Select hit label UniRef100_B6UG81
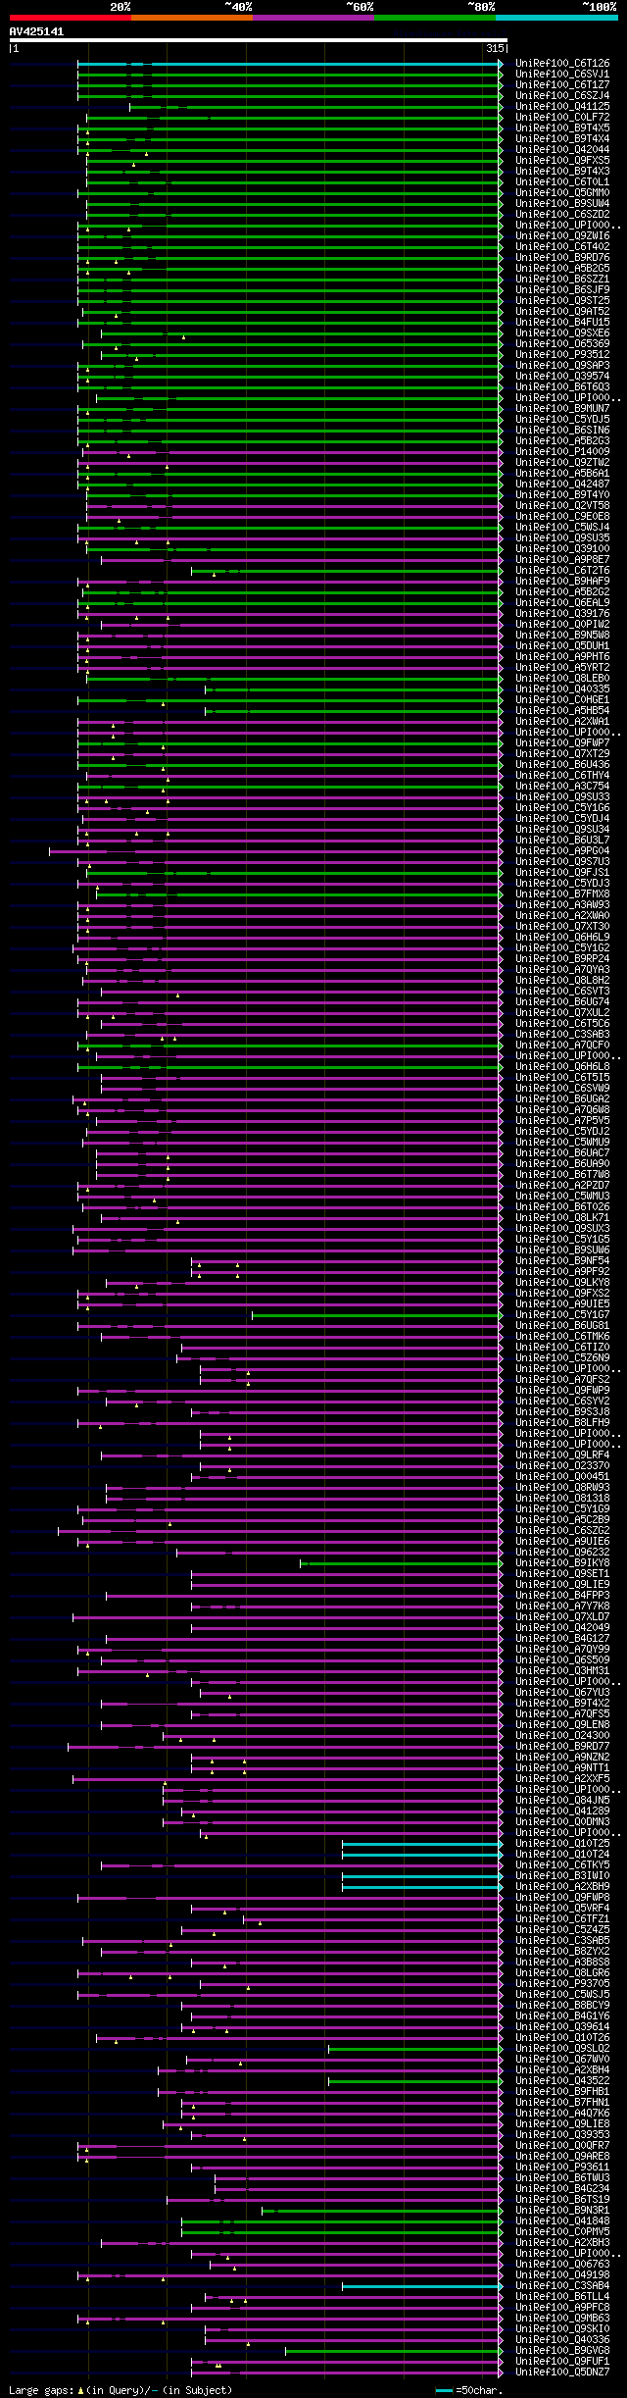The height and width of the screenshot is (2398, 627). tap(562, 1326)
